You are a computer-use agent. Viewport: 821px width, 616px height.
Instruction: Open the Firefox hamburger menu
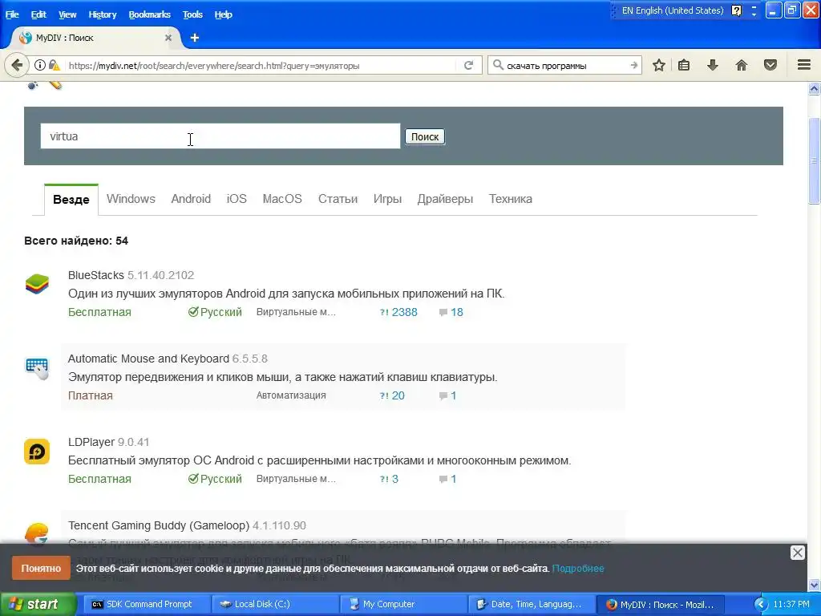pos(804,65)
